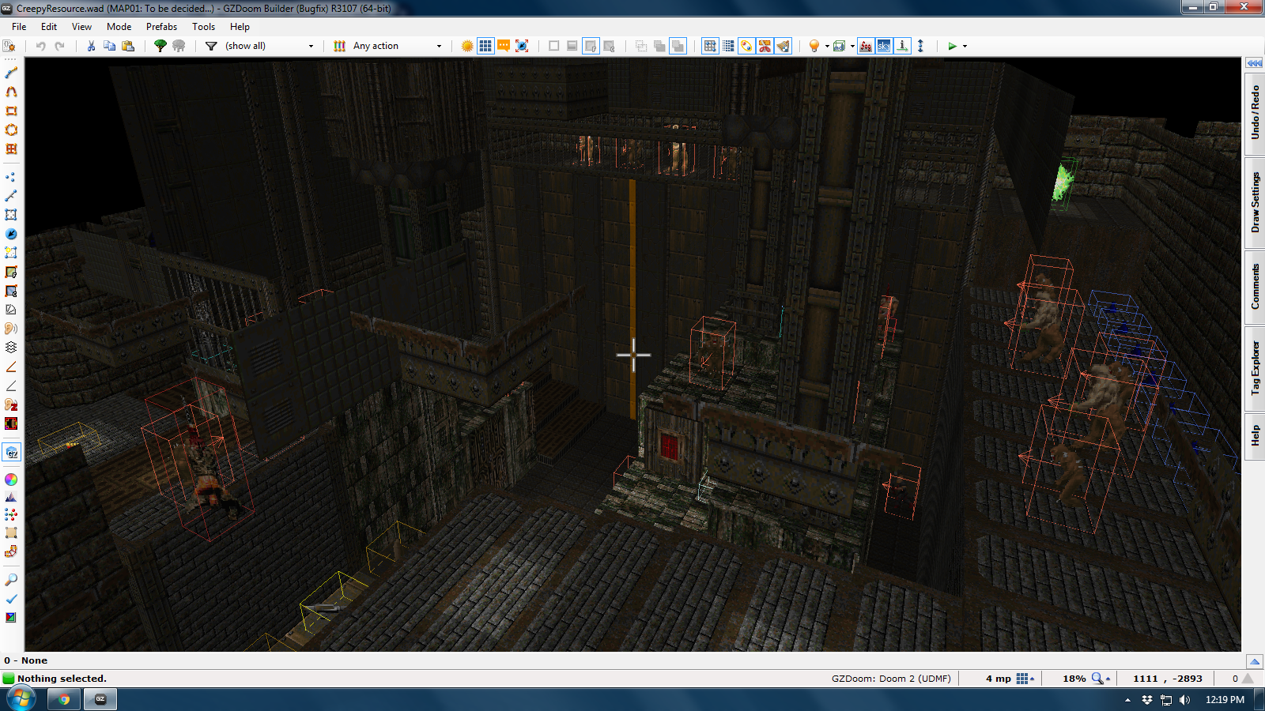Select the Draw Rectangle tool in the left toolbar
The width and height of the screenshot is (1265, 711).
point(11,111)
